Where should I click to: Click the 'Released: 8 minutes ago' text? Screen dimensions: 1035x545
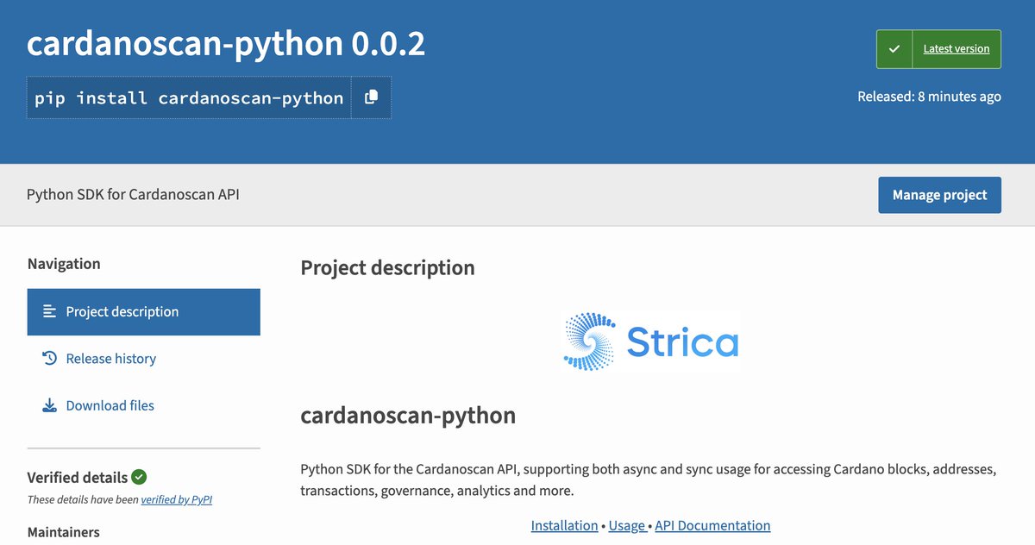929,97
